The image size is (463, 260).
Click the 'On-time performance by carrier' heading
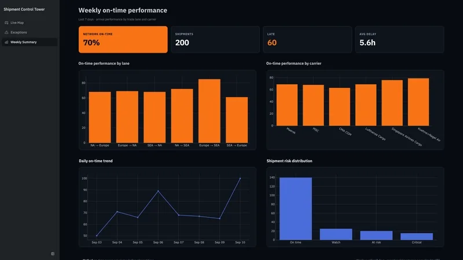point(294,64)
